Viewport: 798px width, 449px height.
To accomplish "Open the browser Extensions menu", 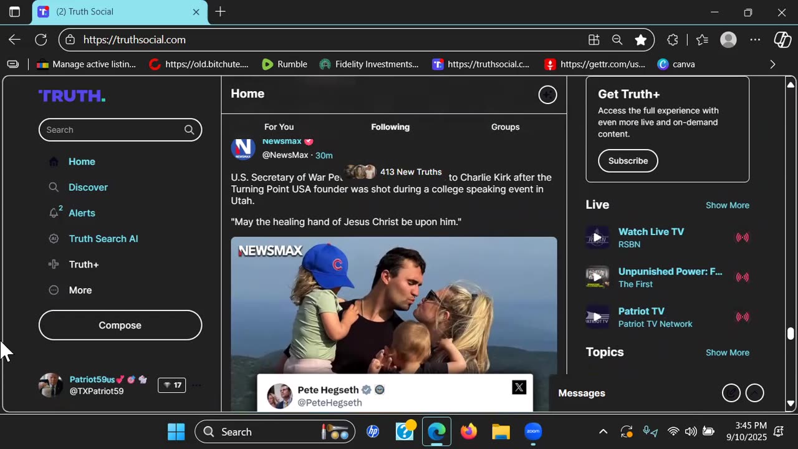I will point(672,40).
